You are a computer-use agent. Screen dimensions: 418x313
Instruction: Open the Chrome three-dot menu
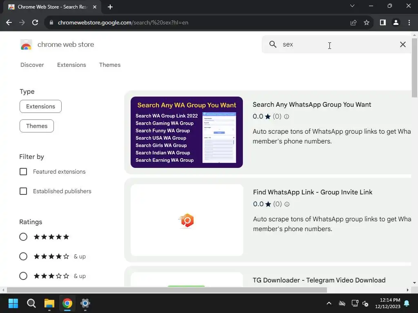click(x=409, y=23)
